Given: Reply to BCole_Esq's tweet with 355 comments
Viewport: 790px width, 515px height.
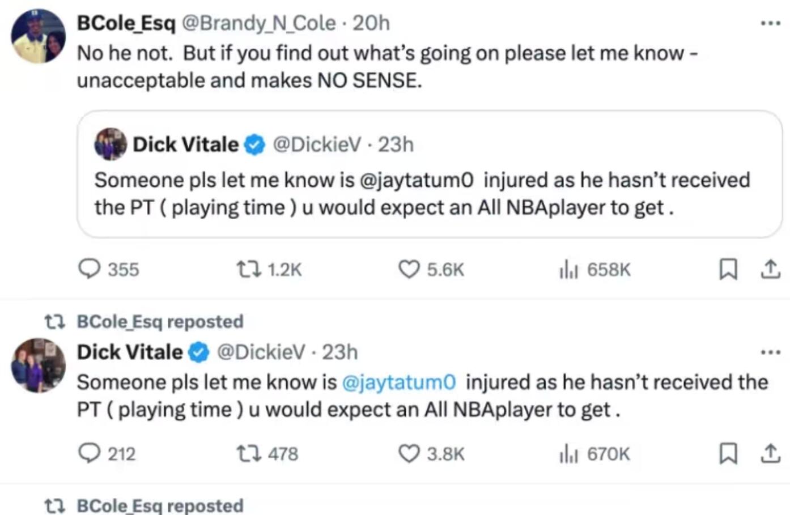Looking at the screenshot, I should point(90,269).
